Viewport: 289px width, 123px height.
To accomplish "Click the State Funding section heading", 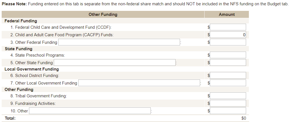I will coord(18,49).
